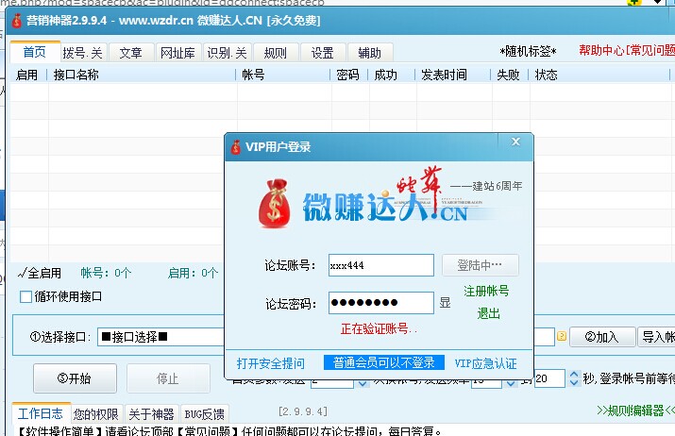The height and width of the screenshot is (436, 675).
Task: Click the 正在验证账号 status text
Action: pyautogui.click(x=379, y=328)
